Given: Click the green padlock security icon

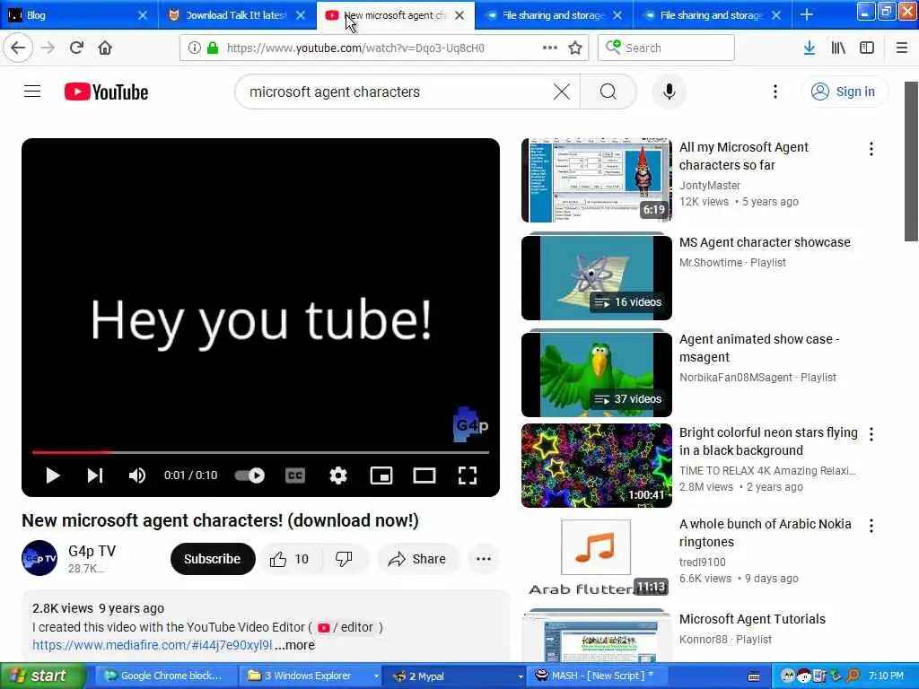Looking at the screenshot, I should [x=213, y=48].
